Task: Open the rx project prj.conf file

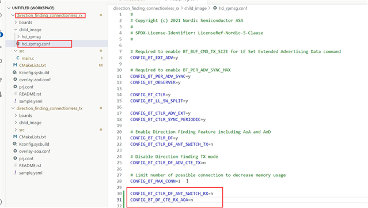Action: click(x=26, y=87)
